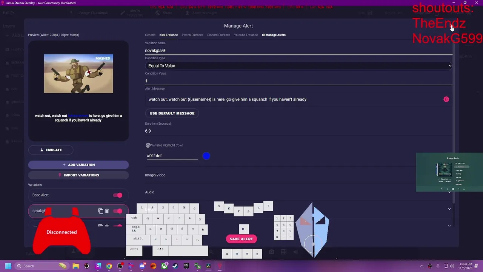
Task: Delete the novakg5 variation
Action: pos(107,211)
